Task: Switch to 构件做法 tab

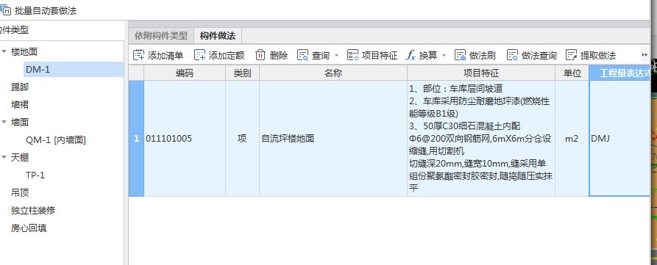Action: [218, 35]
